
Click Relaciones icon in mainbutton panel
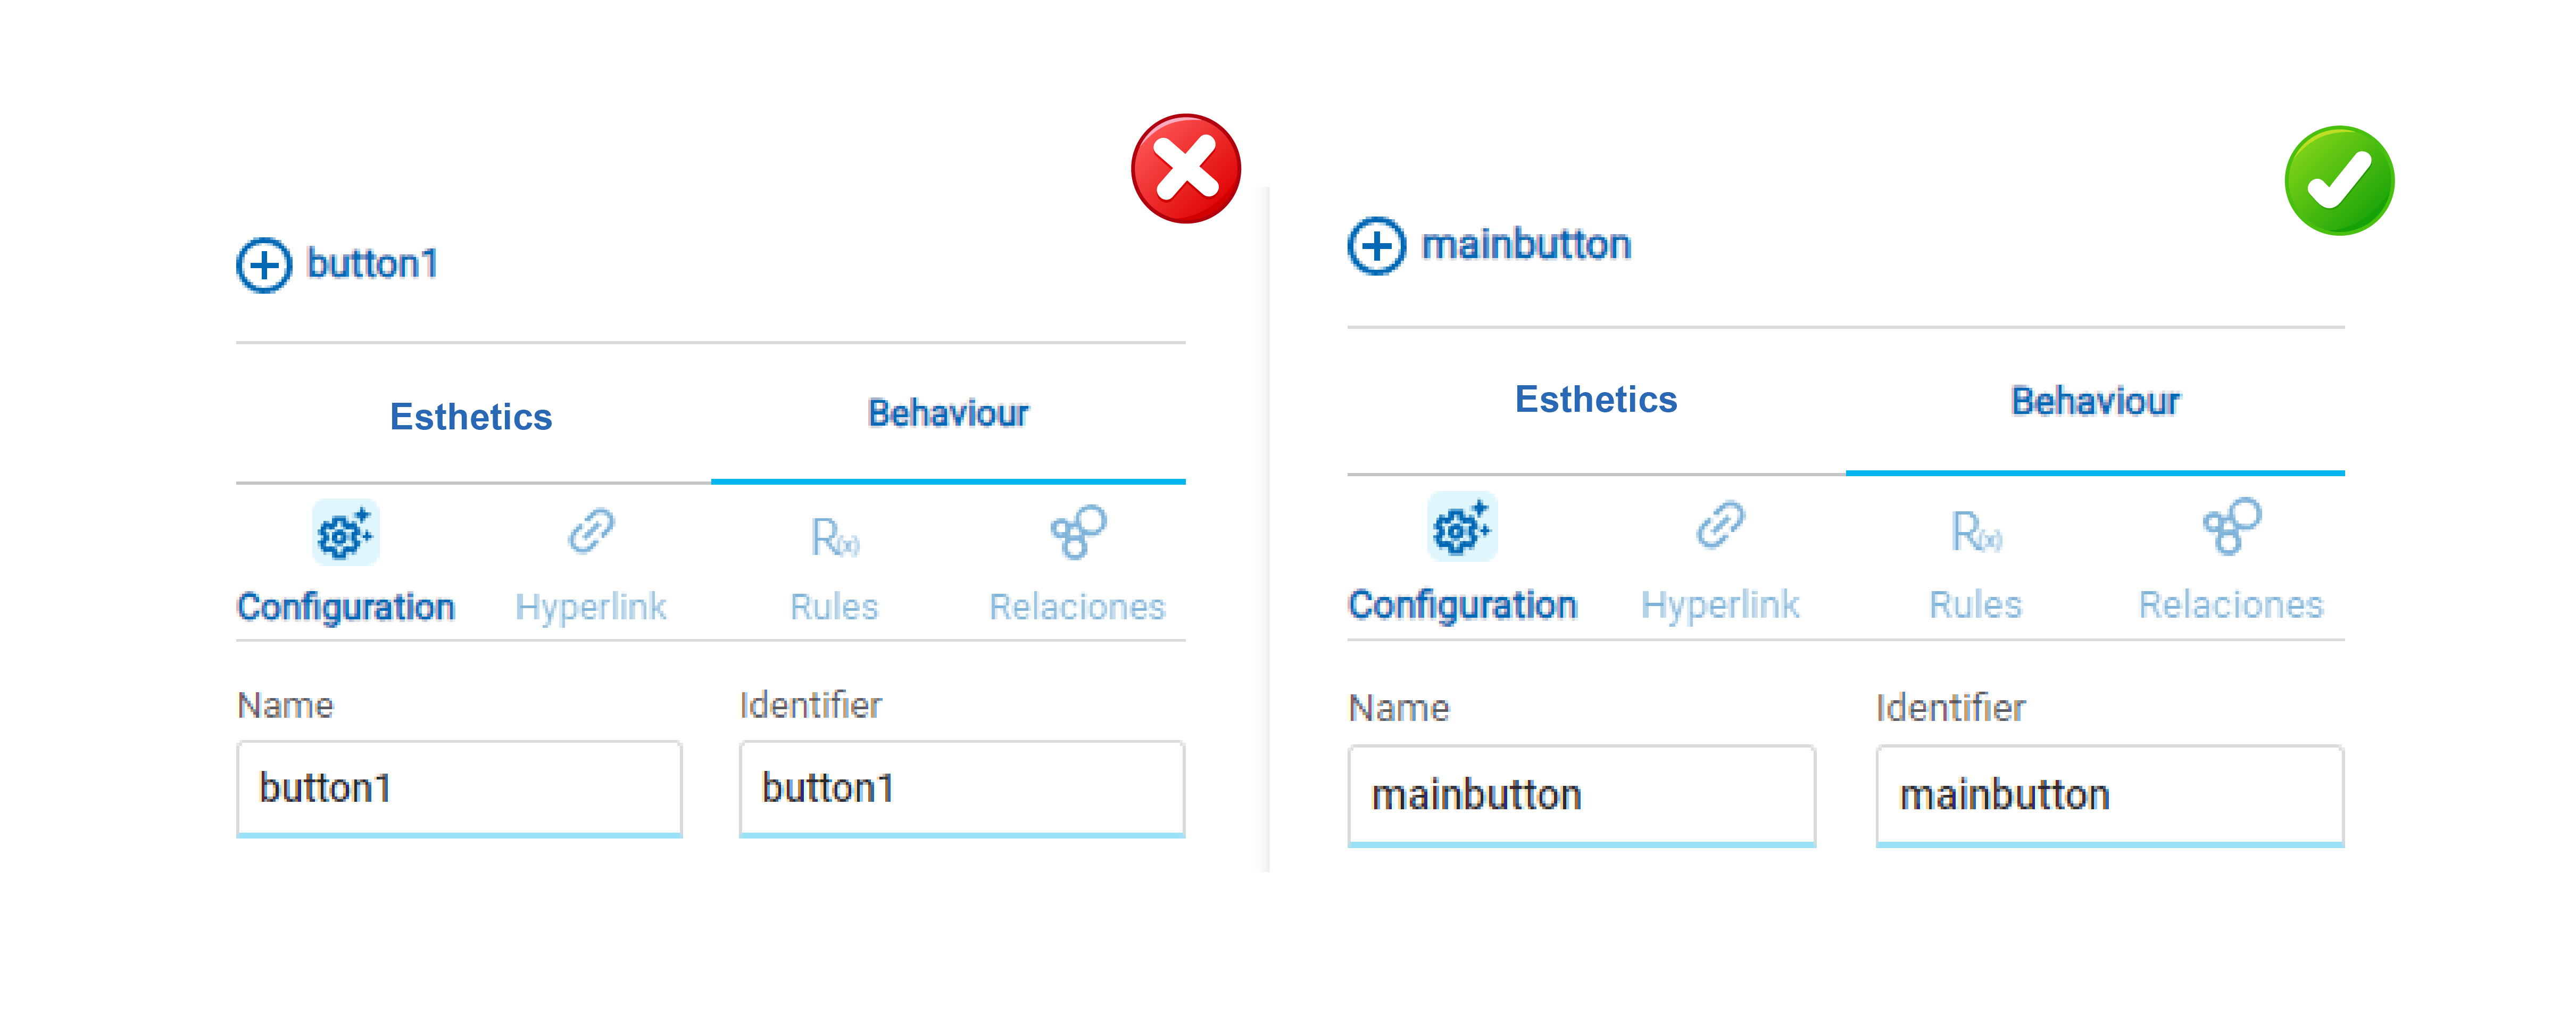pyautogui.click(x=2231, y=526)
